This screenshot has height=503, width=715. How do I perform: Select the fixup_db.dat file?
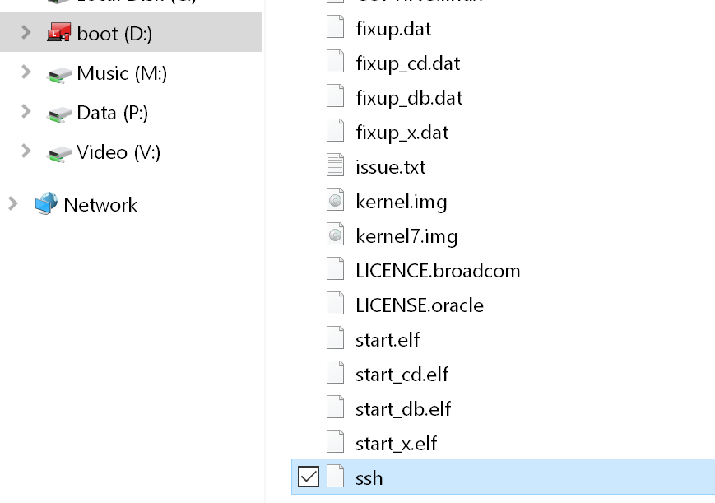(409, 98)
